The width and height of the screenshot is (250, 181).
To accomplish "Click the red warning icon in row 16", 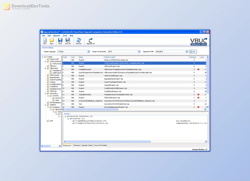I will click(x=198, y=107).
